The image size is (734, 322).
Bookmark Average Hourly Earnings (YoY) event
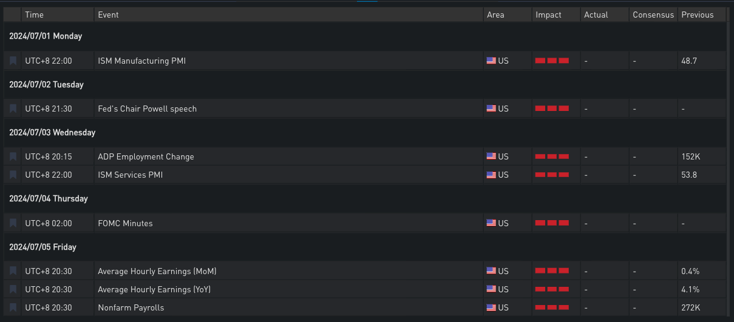tap(13, 289)
